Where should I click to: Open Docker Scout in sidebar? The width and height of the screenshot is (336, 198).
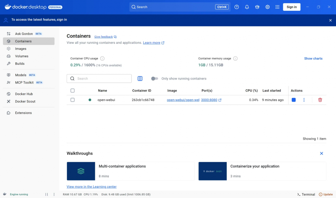pos(29,101)
